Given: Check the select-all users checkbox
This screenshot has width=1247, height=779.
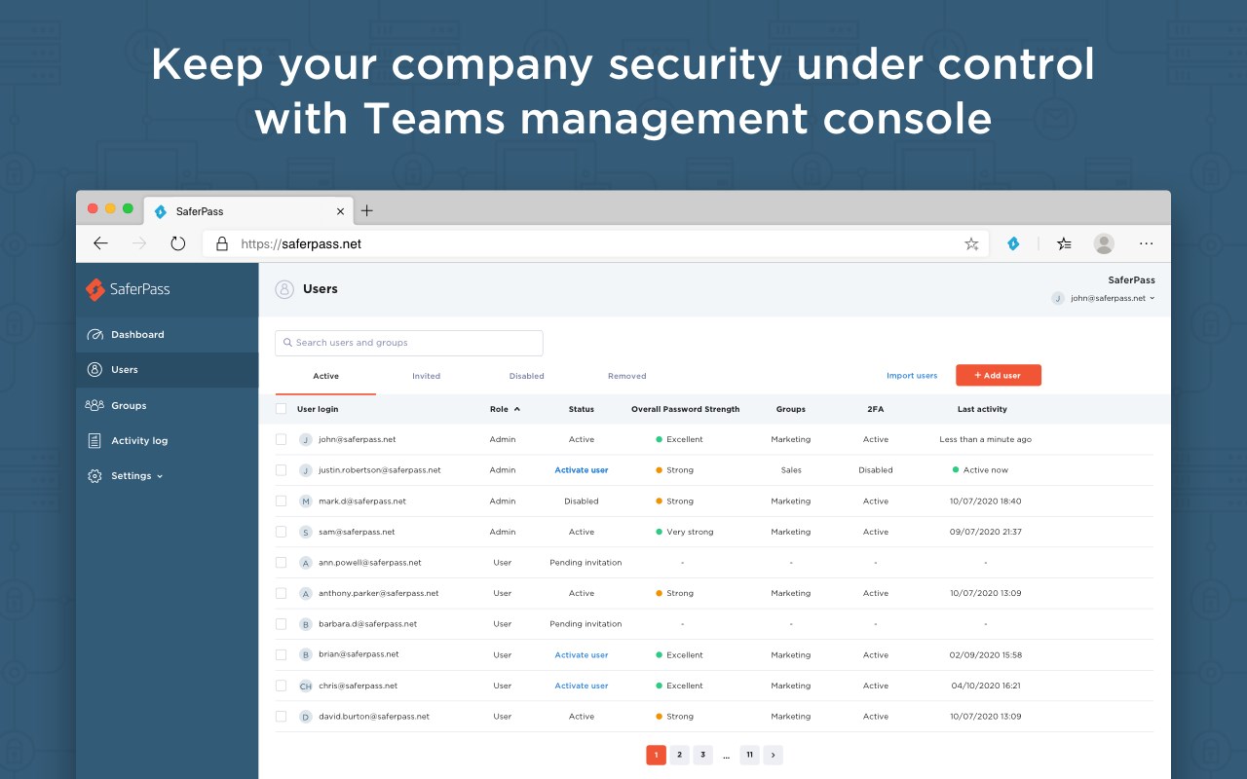Looking at the screenshot, I should [x=281, y=409].
